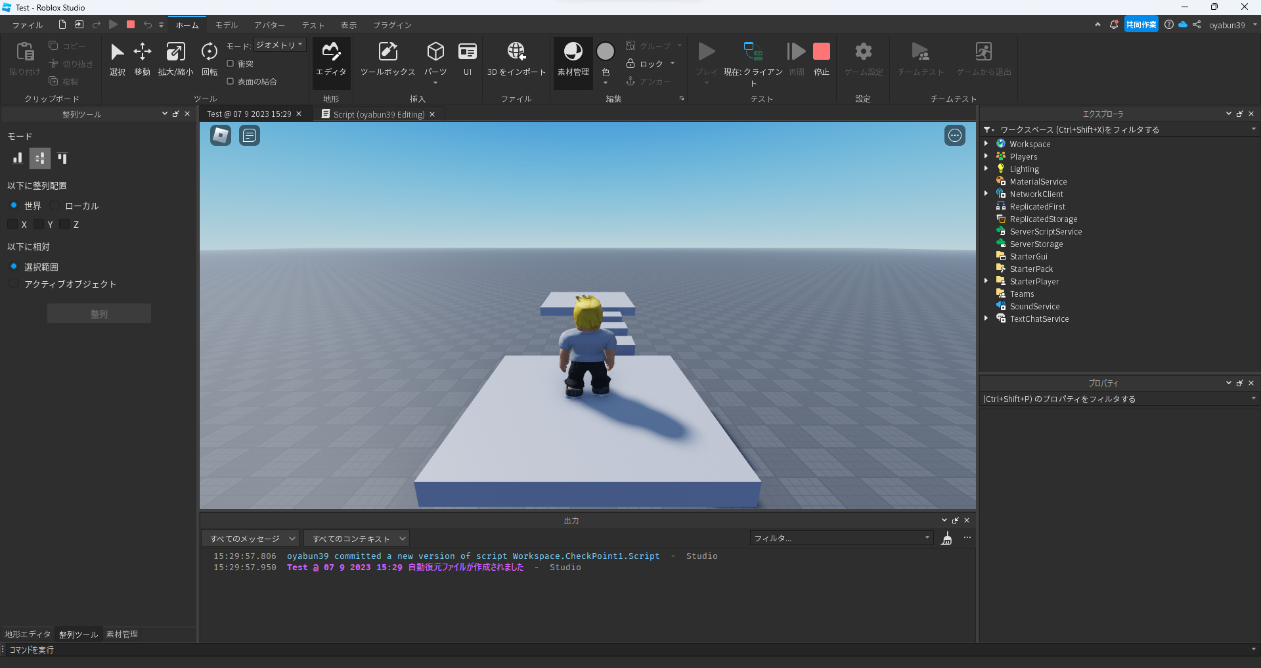1261x668 pixels.
Task: Click the チームテスト icon
Action: pos(921,51)
